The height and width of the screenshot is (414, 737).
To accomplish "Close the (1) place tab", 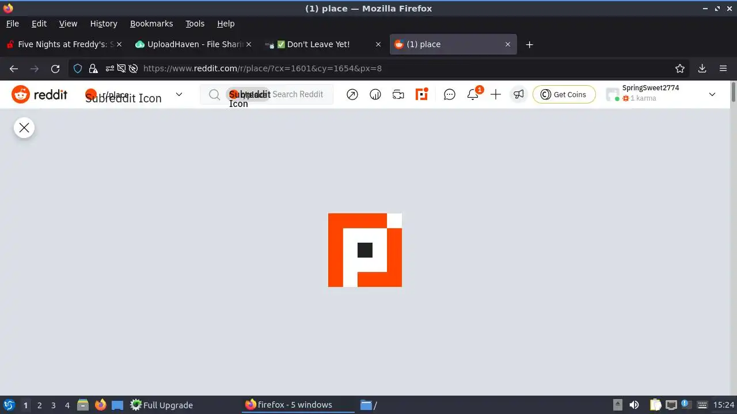I will click(x=508, y=44).
